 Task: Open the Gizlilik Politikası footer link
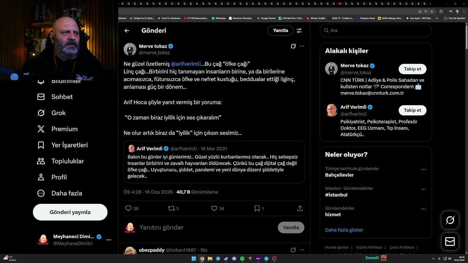369,247
